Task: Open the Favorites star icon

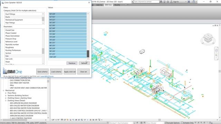Action: [x=168, y=2]
